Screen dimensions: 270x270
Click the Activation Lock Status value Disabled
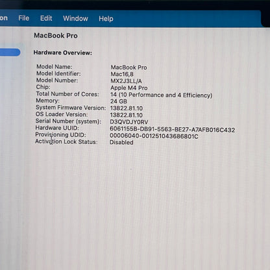click(x=121, y=142)
